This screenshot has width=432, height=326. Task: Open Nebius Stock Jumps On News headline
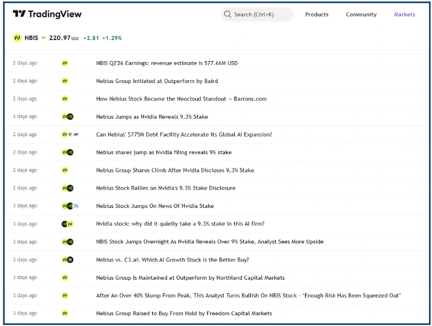tap(155, 206)
